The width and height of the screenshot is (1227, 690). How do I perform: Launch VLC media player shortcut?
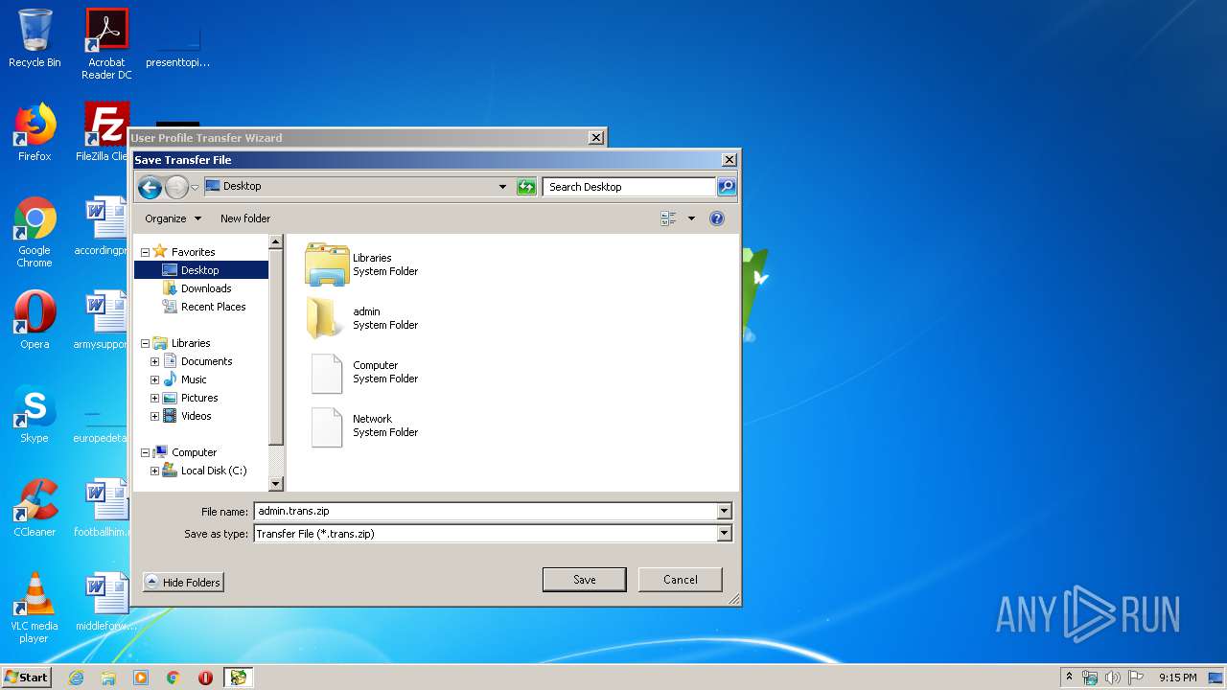(35, 608)
